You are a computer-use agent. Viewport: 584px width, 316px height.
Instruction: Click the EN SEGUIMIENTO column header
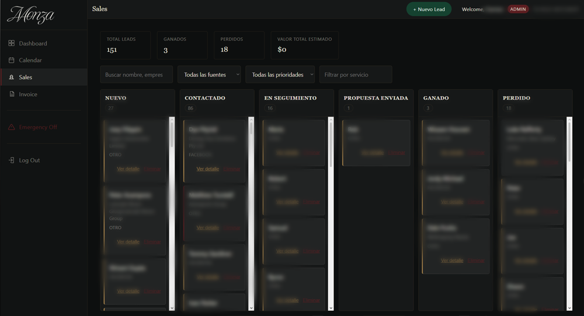click(290, 98)
